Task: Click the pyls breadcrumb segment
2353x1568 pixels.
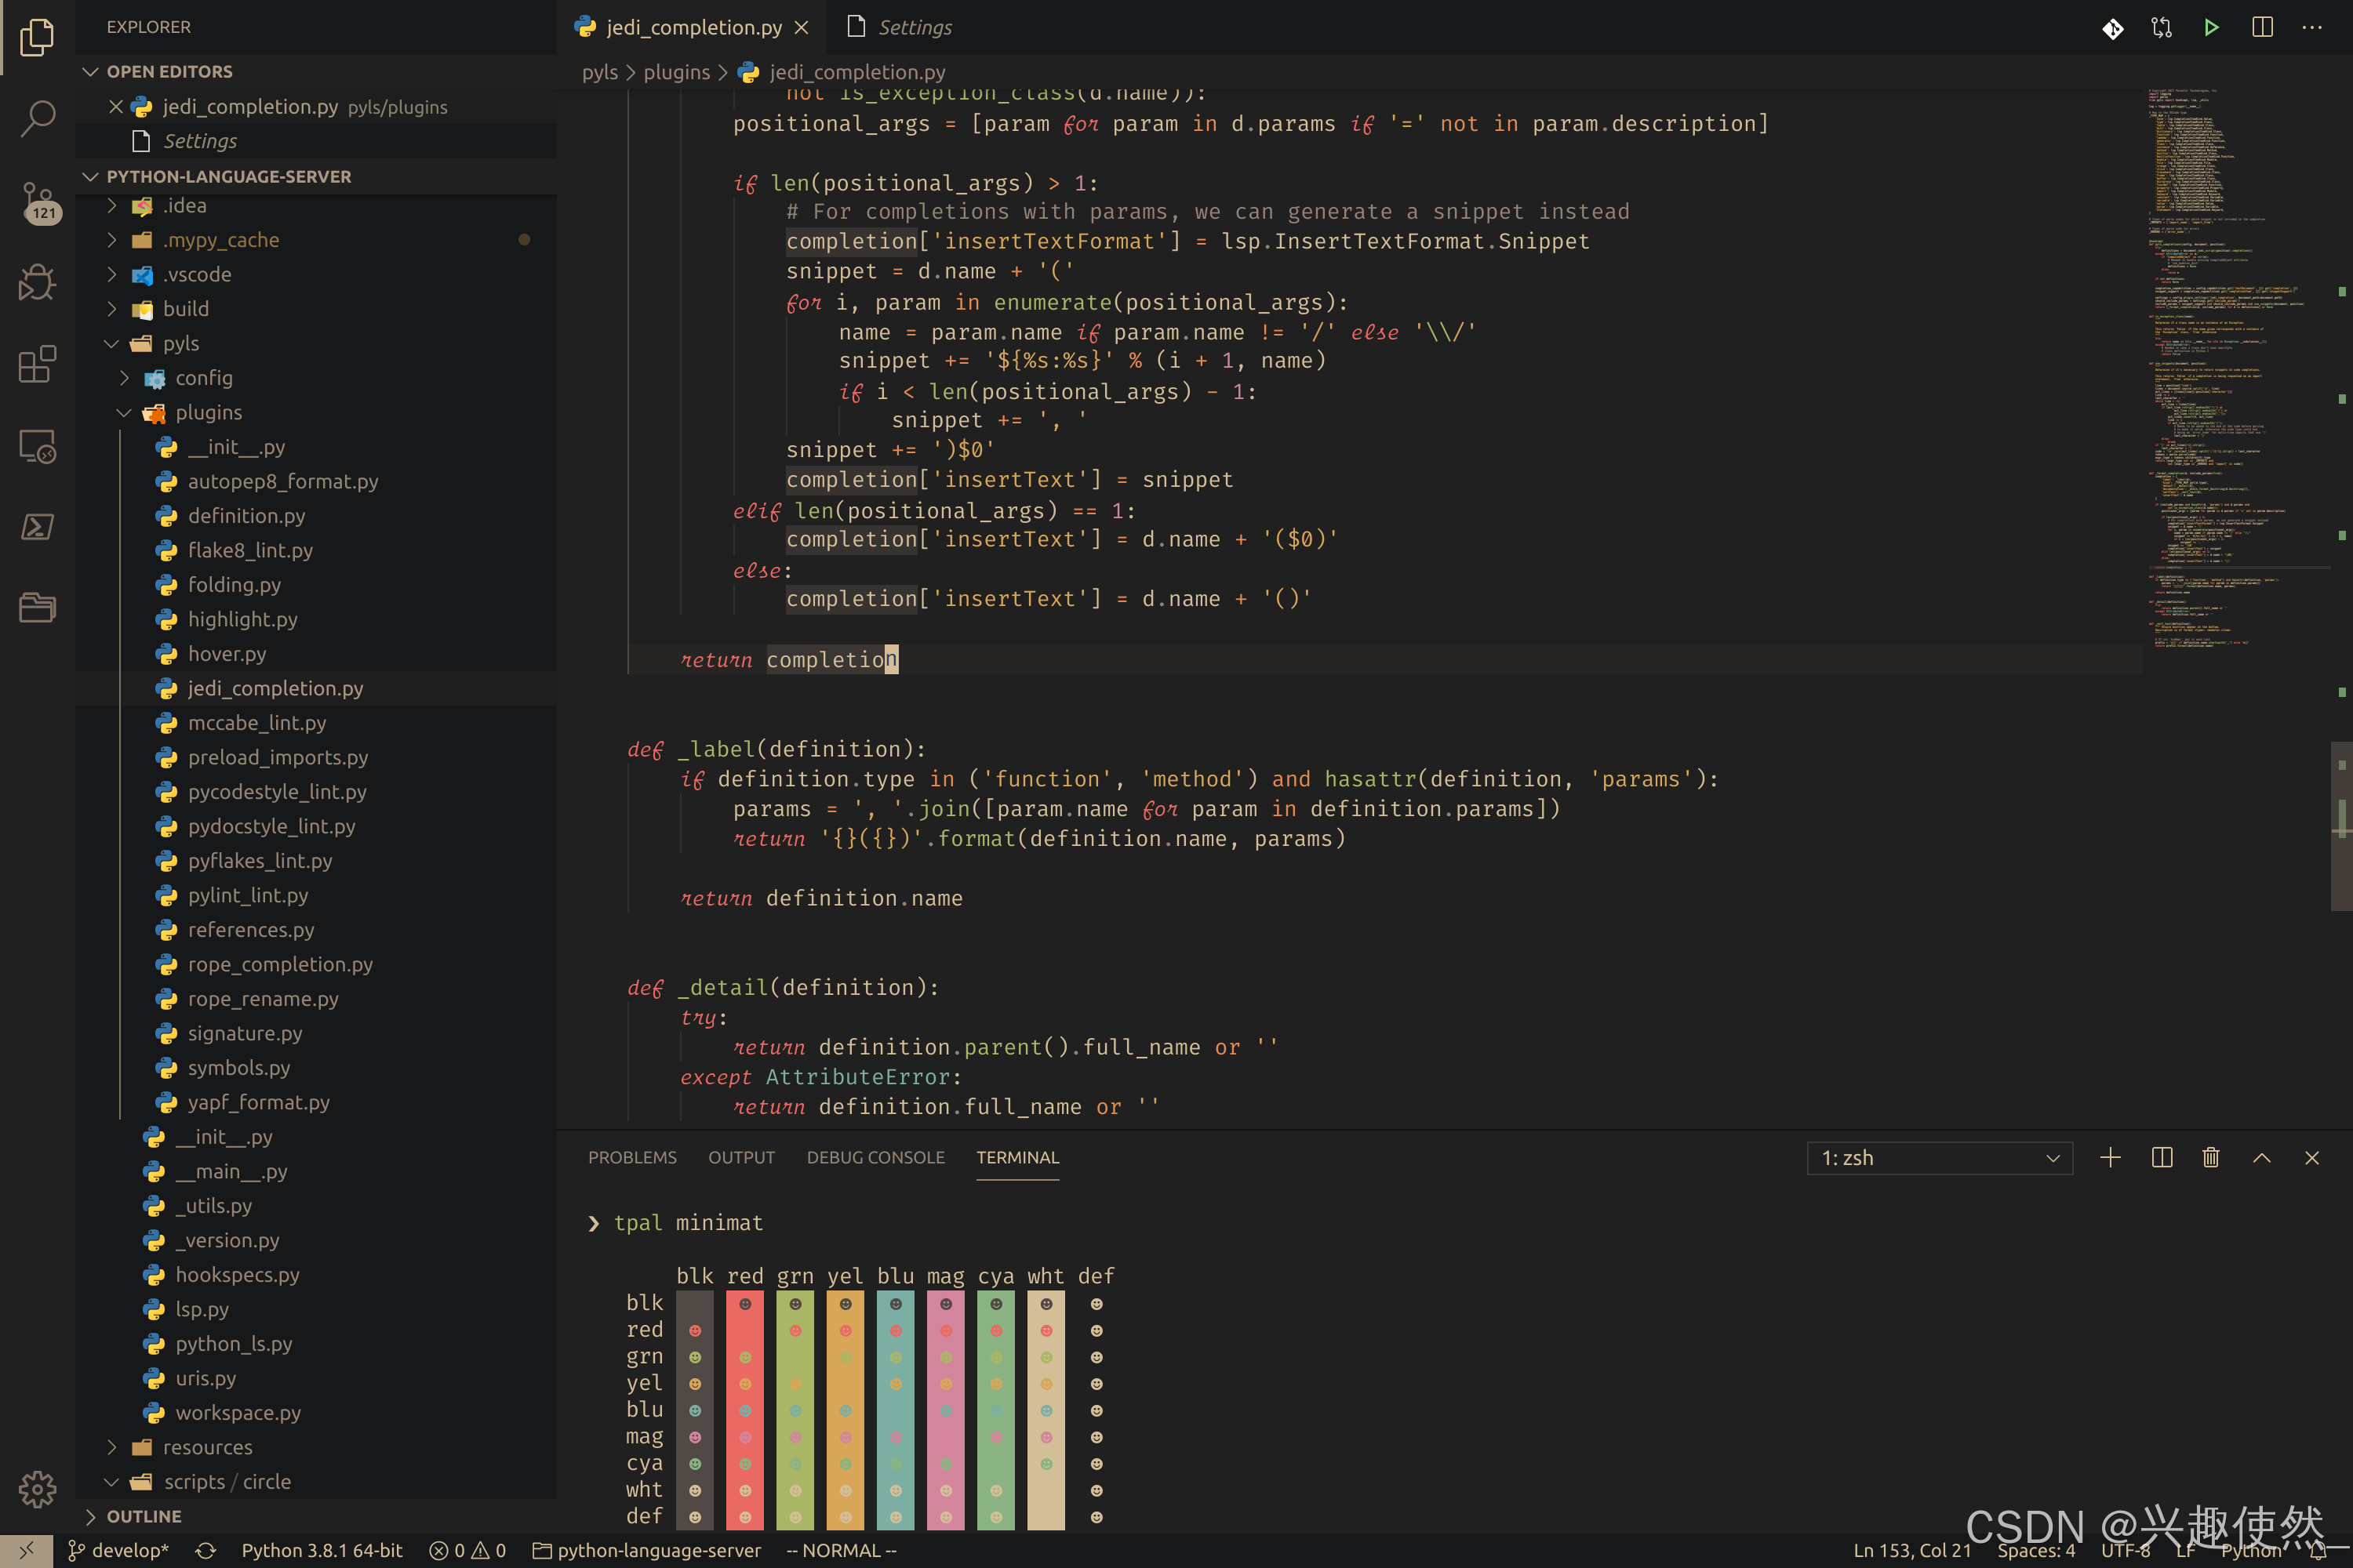Action: pos(599,72)
